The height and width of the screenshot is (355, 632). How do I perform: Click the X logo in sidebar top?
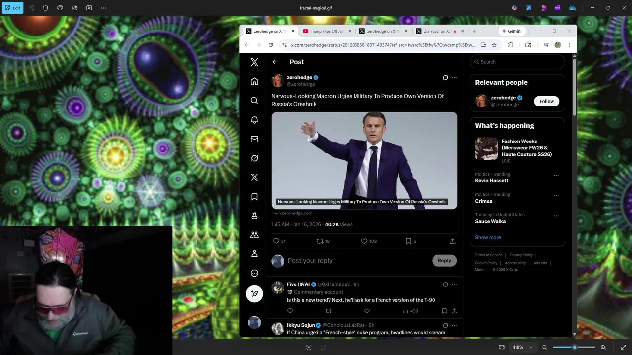[254, 62]
